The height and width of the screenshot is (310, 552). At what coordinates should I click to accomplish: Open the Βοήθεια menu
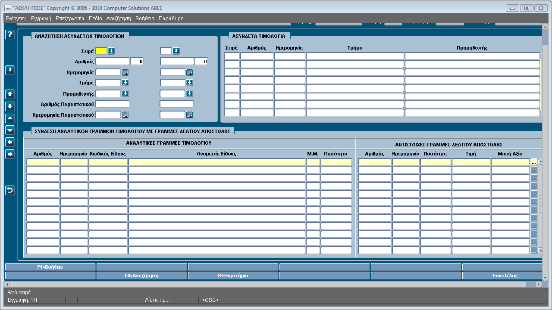[144, 19]
